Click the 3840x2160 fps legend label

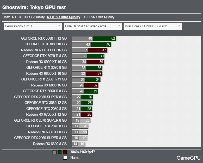coord(81,152)
